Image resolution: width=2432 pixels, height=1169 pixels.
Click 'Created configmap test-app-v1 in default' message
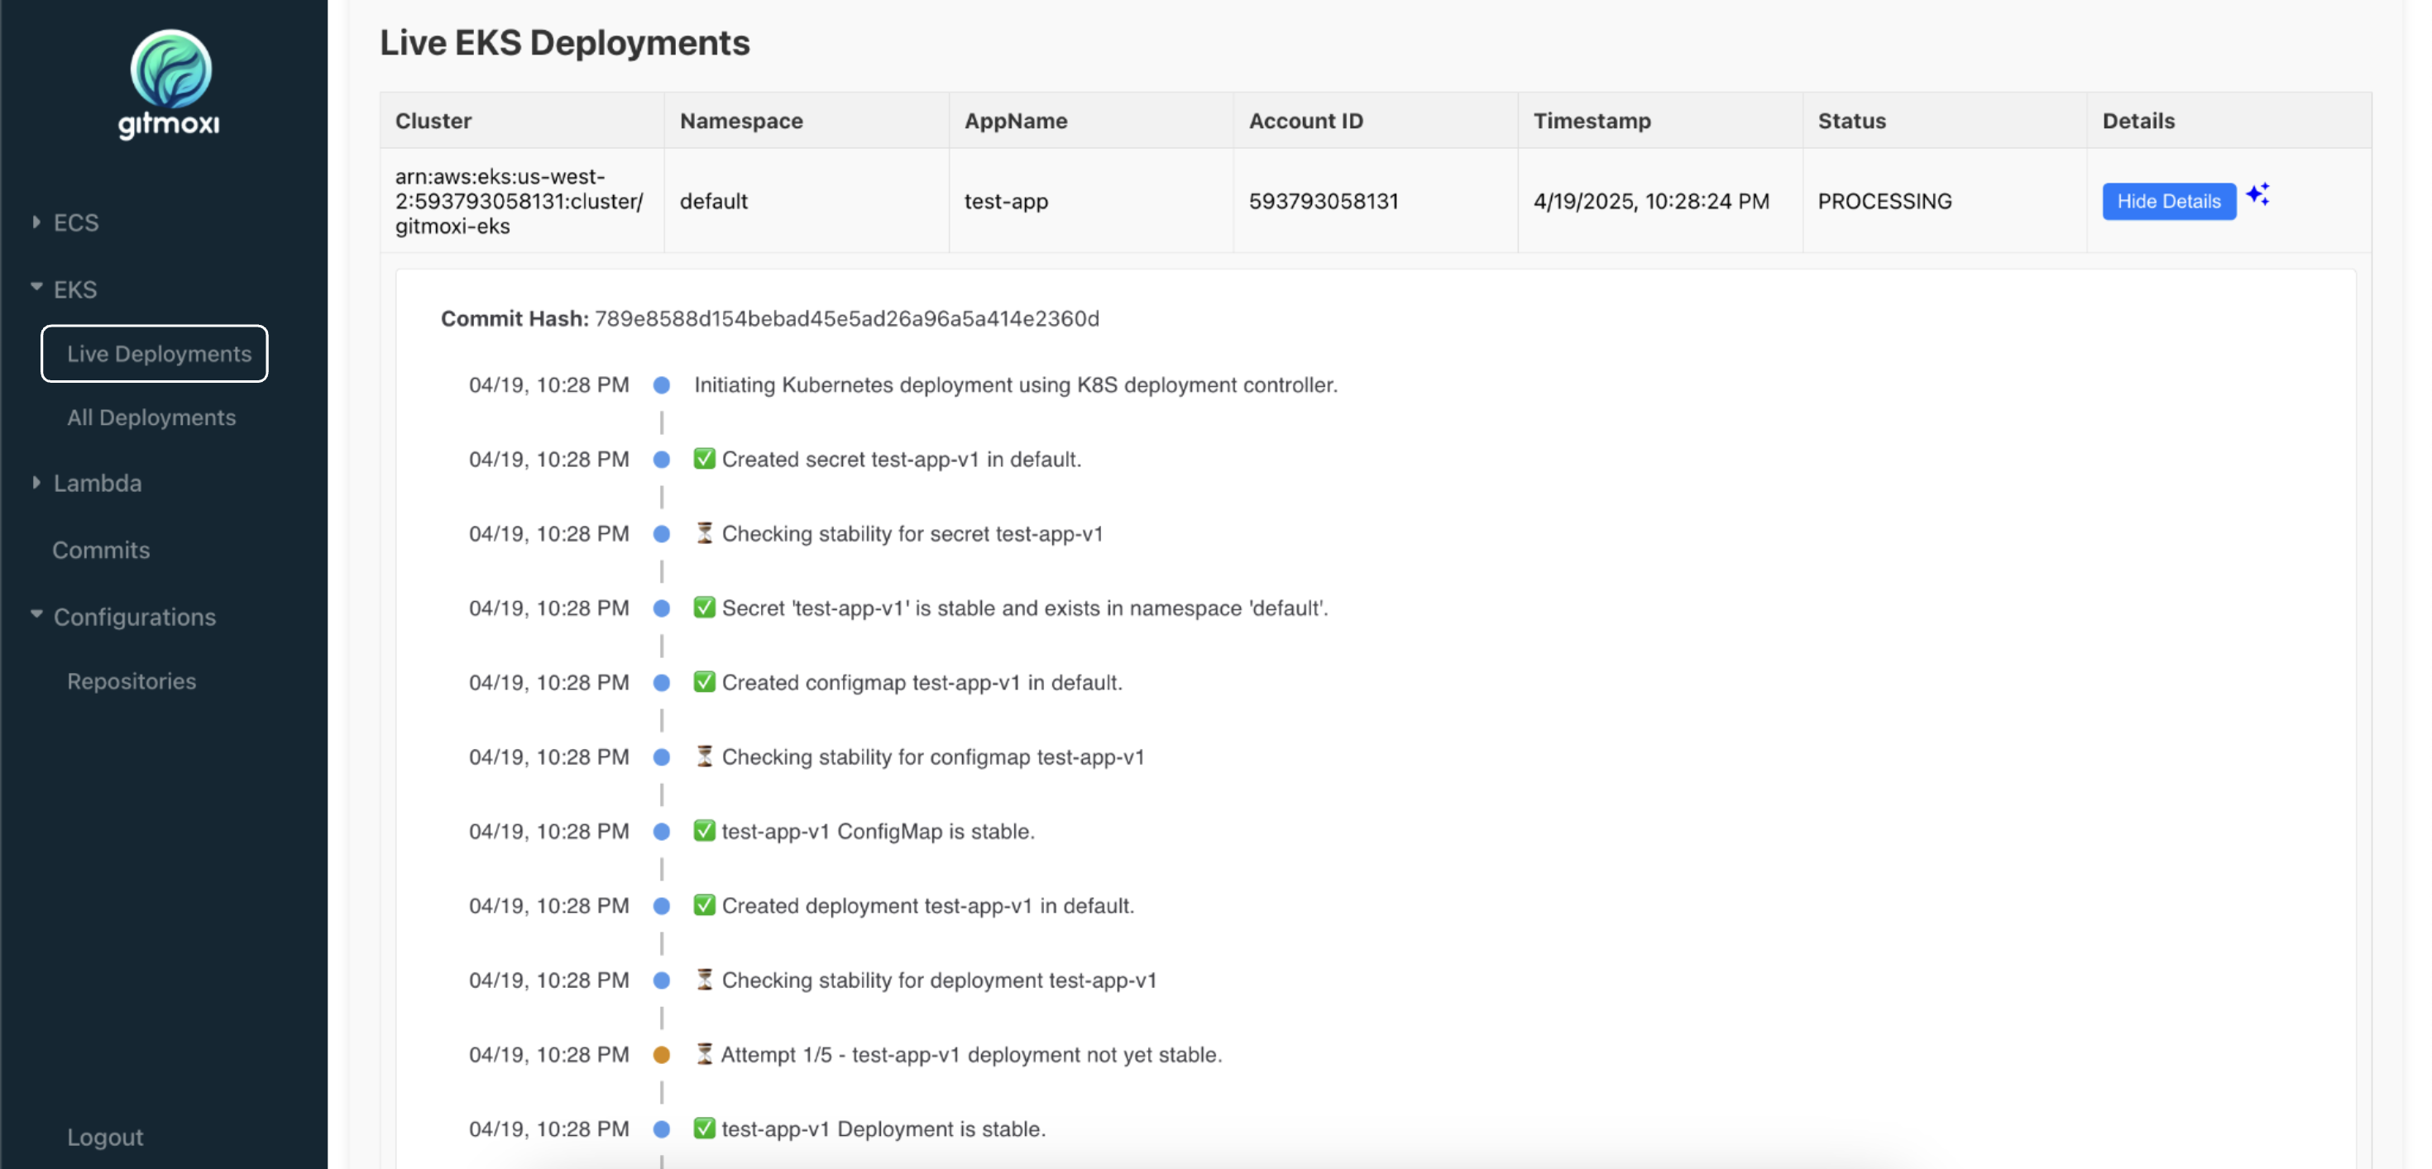pyautogui.click(x=922, y=682)
